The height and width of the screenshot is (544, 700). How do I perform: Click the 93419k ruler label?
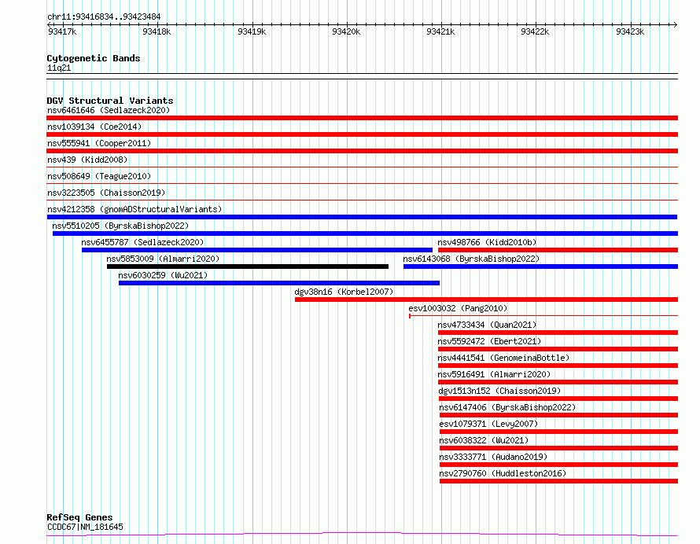(252, 31)
